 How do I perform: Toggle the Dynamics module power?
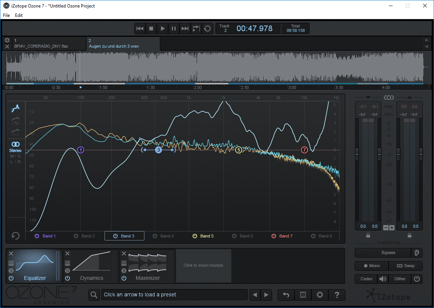(68, 278)
